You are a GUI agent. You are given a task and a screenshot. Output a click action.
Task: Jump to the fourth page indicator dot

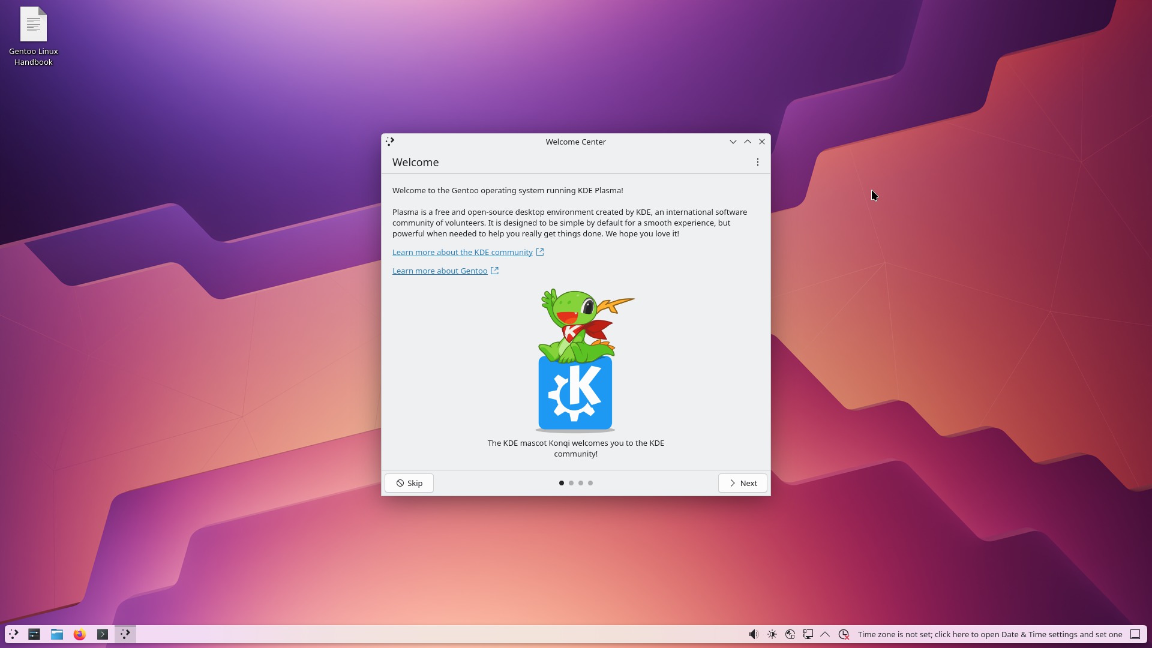tap(590, 483)
